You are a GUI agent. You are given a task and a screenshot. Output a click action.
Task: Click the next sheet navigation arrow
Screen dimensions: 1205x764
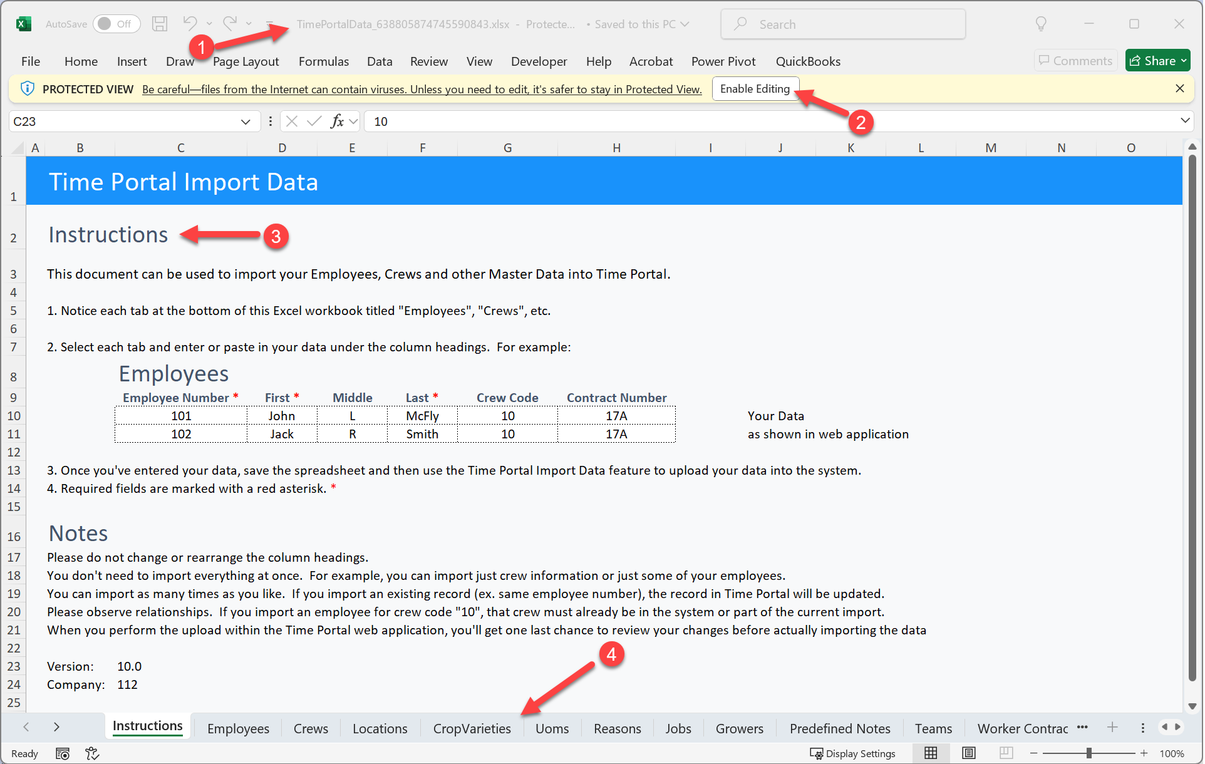click(x=56, y=727)
